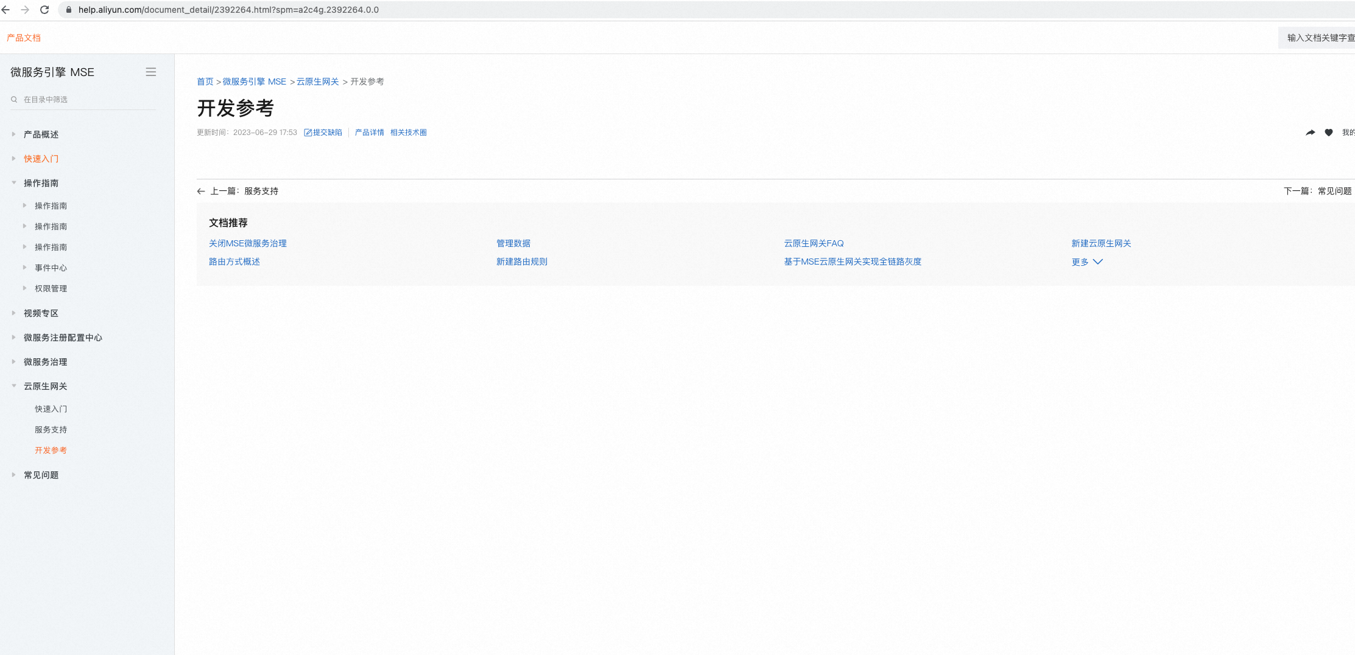Select 事件中心 tree item
The height and width of the screenshot is (655, 1355).
click(51, 268)
